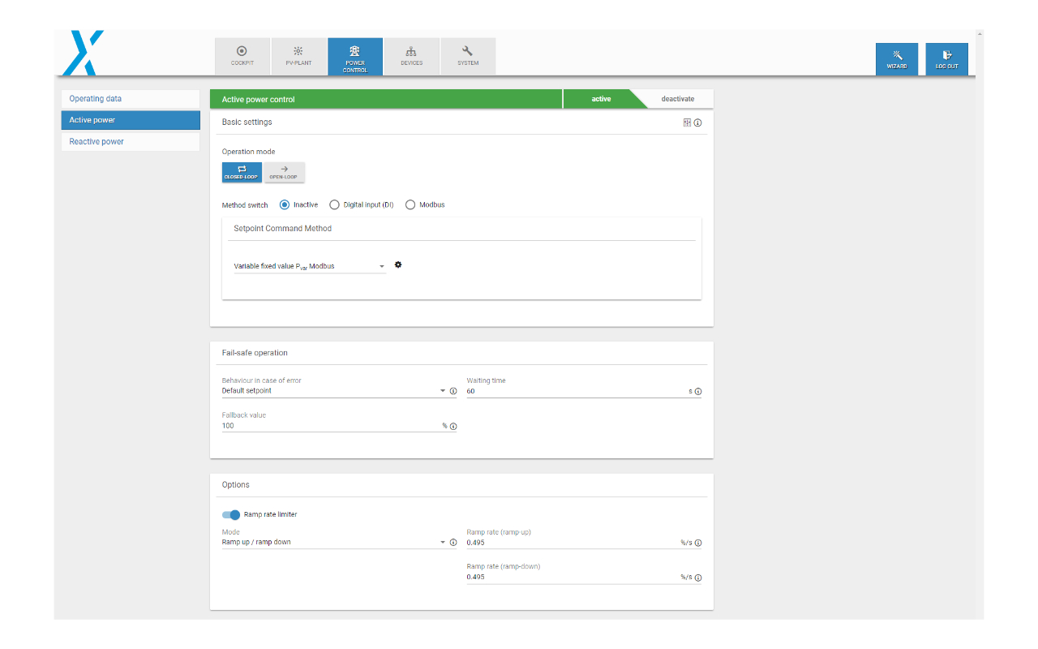Click the Waiting time input field
1038x649 pixels.
pyautogui.click(x=576, y=391)
